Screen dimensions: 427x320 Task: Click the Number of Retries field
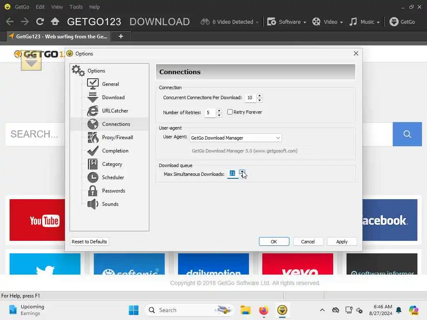[210, 112]
